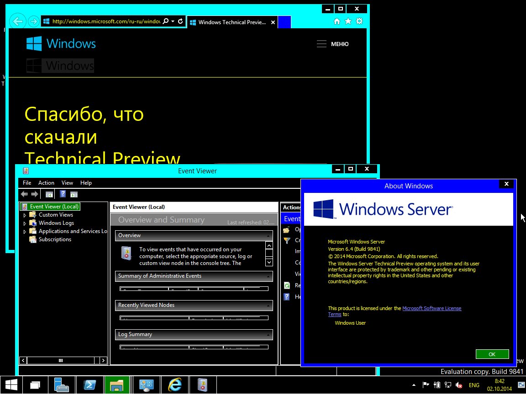526x394 pixels.
Task: Open the File menu in Event Viewer
Action: click(27, 182)
